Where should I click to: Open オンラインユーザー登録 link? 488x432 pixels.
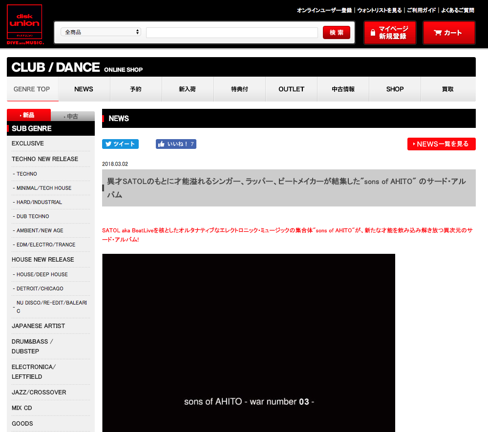(x=324, y=10)
